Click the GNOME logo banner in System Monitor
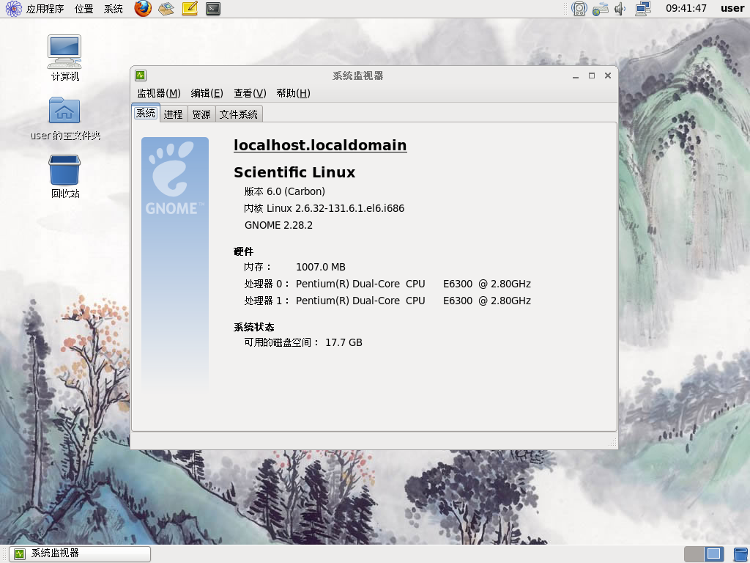This screenshot has width=750, height=563. pyautogui.click(x=175, y=264)
